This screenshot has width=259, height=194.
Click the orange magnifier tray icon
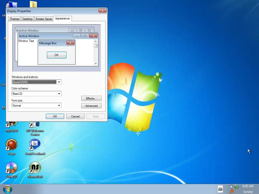coord(232,191)
